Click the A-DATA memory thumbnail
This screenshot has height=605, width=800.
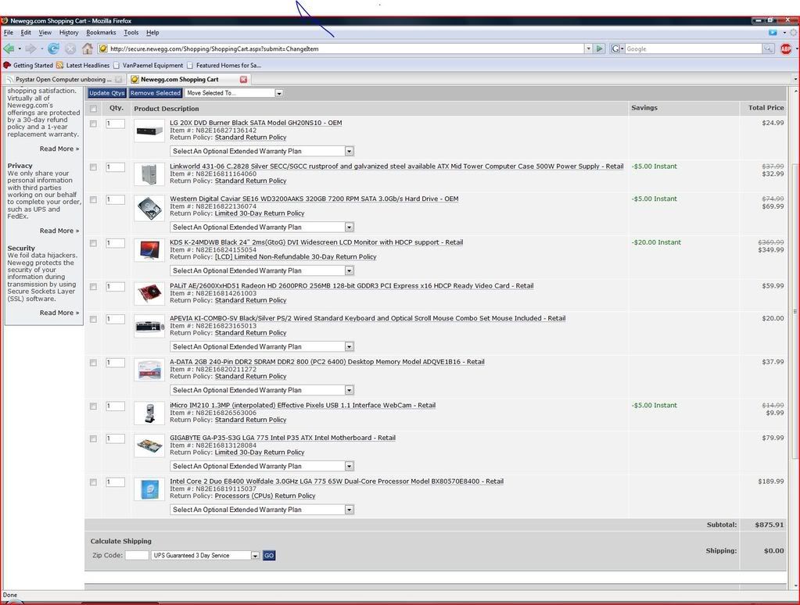coord(149,370)
